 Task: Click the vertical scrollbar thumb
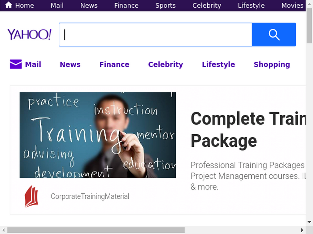[x=309, y=25]
